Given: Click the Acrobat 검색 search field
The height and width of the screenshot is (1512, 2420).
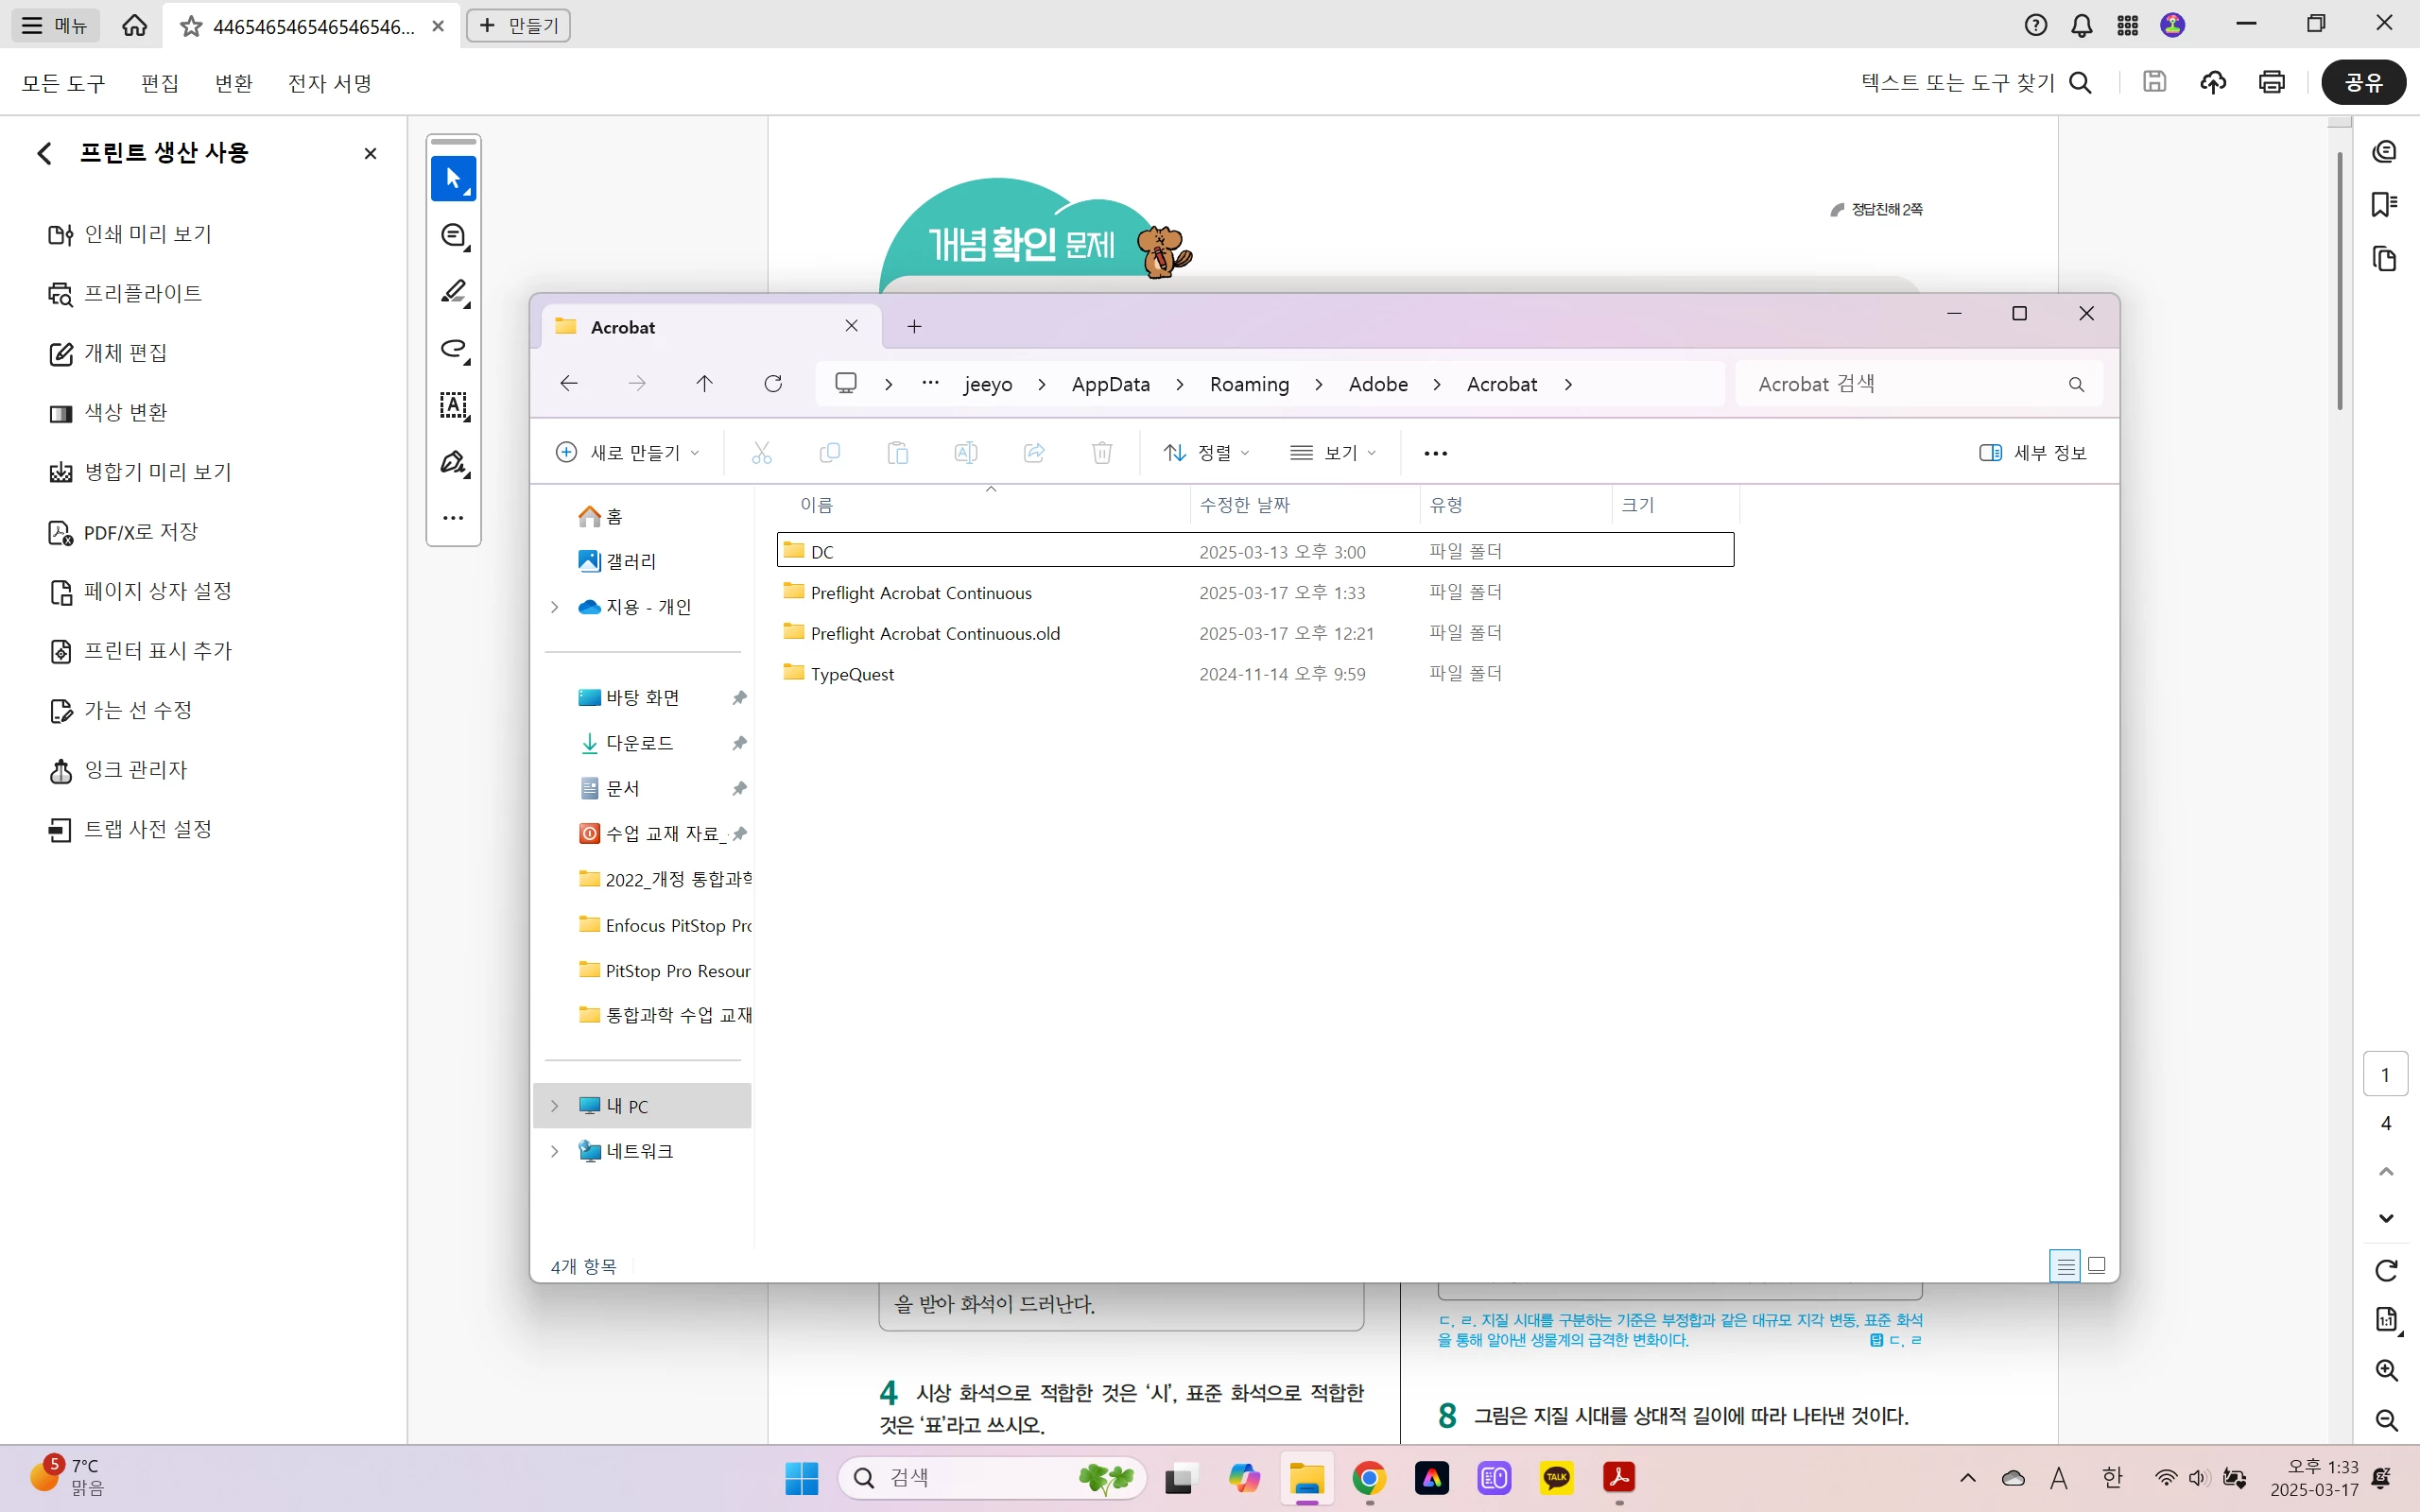Looking at the screenshot, I should click(x=1900, y=384).
